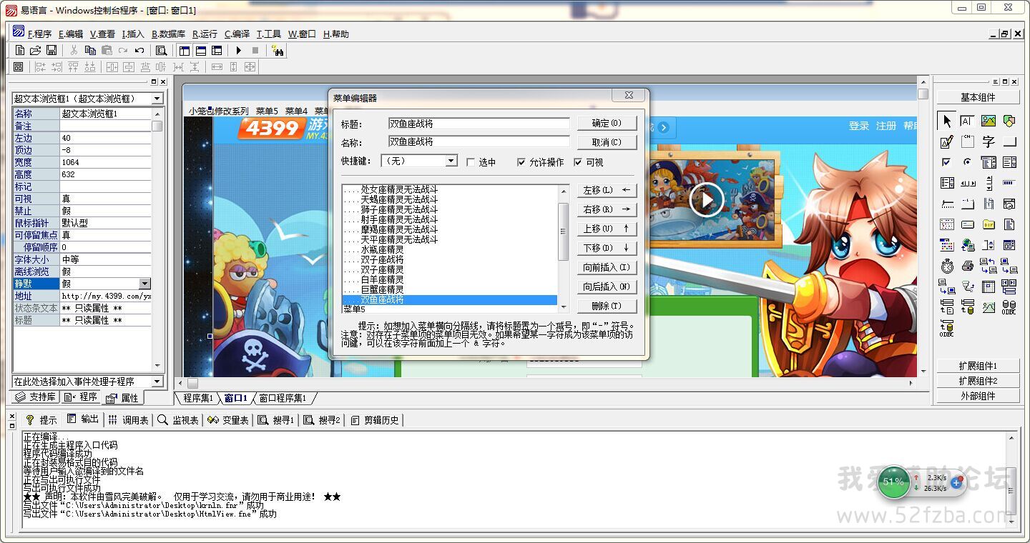Select the ODBC database component icon

point(1009,307)
